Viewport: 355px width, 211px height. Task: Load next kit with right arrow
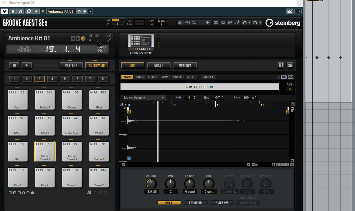[78, 38]
